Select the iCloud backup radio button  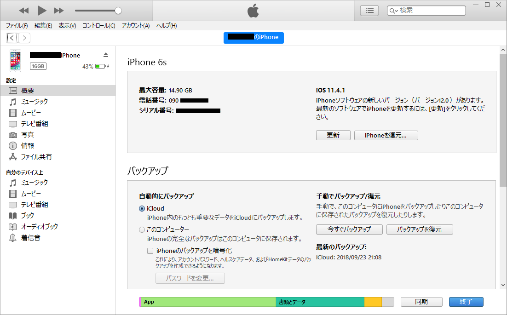click(142, 209)
